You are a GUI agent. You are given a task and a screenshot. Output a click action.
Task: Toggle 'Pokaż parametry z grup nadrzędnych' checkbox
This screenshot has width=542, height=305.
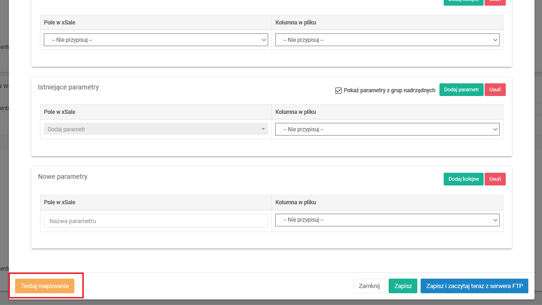tap(338, 90)
